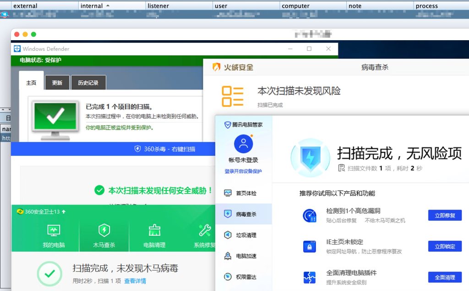
Task: Click the green circle checkmark in 360安全卫士
Action: point(49,273)
